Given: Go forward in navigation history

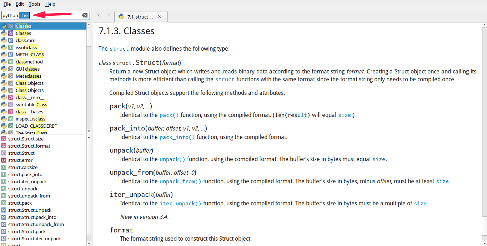Looking at the screenshot, I should [x=109, y=15].
